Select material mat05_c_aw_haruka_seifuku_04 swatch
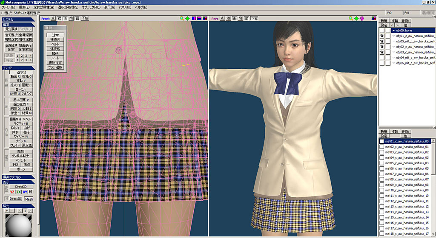The image size is (436, 238). [382, 163]
